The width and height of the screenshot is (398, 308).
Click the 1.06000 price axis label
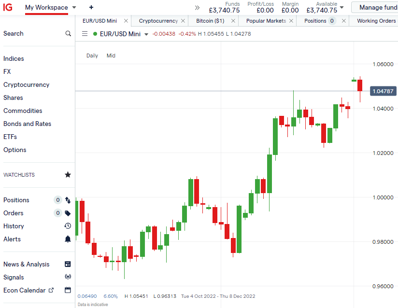coord(383,64)
